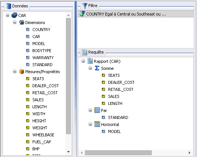The image size is (197, 157).
Task: Click the green check funnel on COUNTRY filter
Action: click(82, 14)
